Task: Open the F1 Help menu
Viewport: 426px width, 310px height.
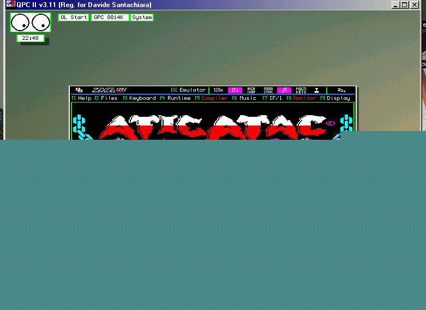Action: tap(81, 98)
